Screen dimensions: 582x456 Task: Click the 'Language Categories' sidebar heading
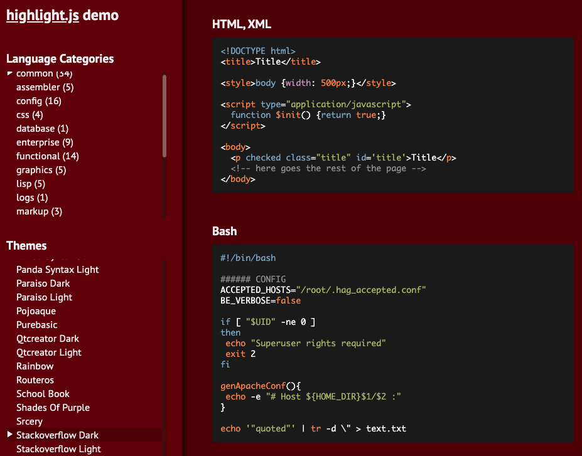pos(60,59)
